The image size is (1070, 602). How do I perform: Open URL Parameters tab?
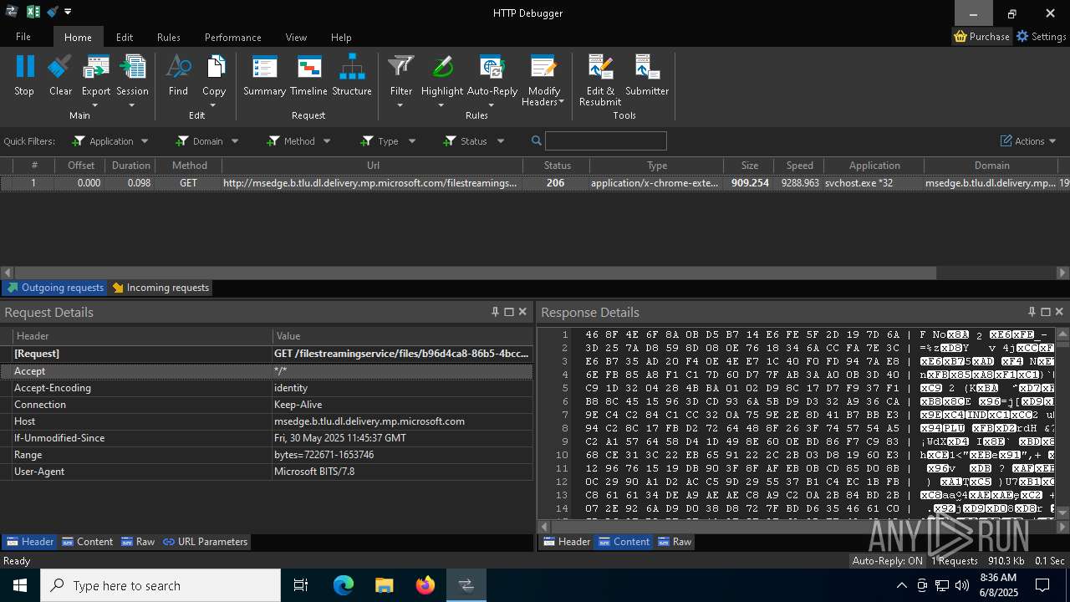point(205,542)
